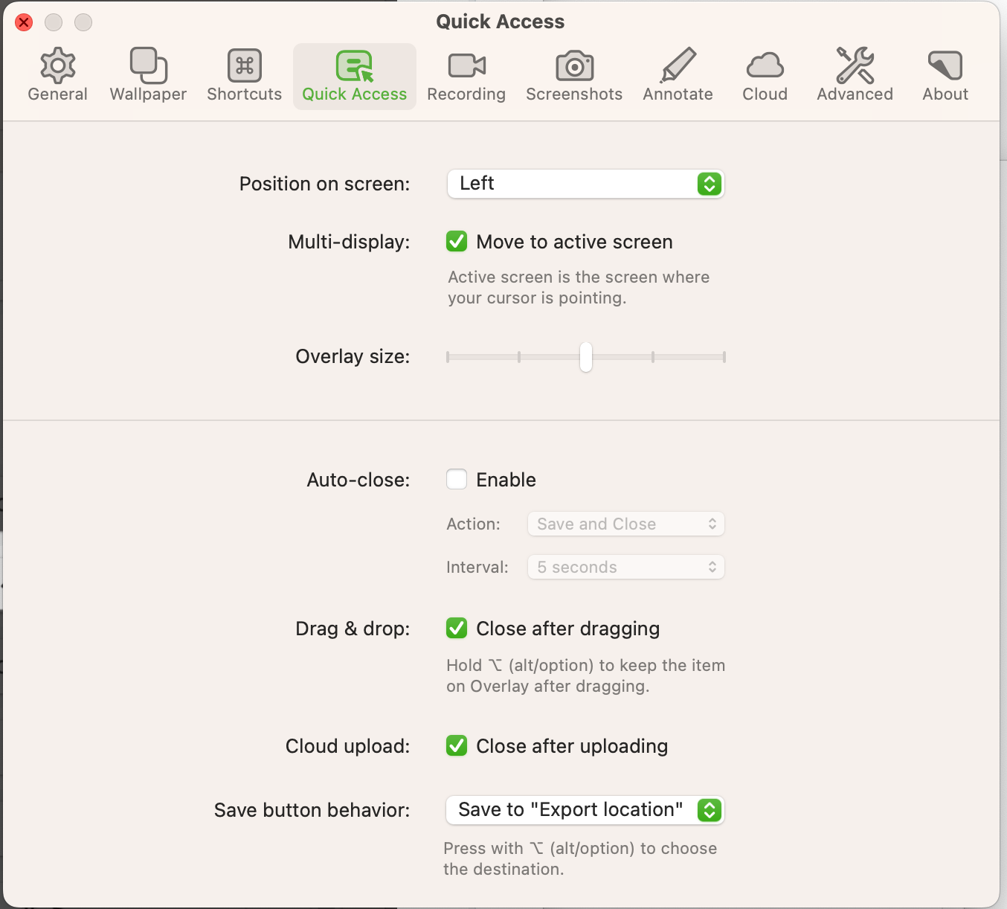Open the Action dropdown under Auto-close
This screenshot has height=909, width=1007.
[x=625, y=524]
